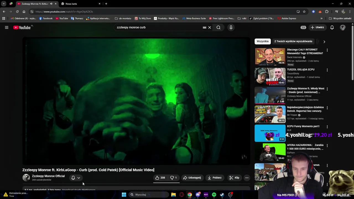Open Najniebezpieczniejsze dzielnice Detroit video title
354x199 pixels.
(305, 109)
